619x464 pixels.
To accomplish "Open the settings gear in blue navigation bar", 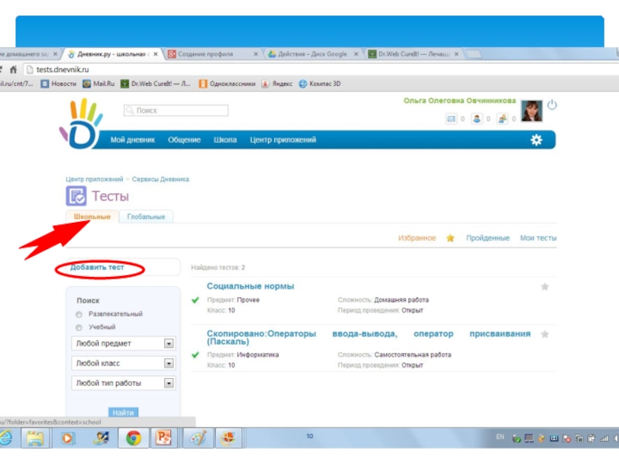I will (536, 140).
